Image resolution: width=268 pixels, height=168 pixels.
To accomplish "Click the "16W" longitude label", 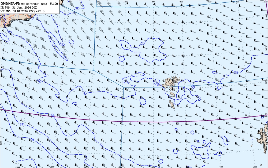I will [x=18, y=167].
